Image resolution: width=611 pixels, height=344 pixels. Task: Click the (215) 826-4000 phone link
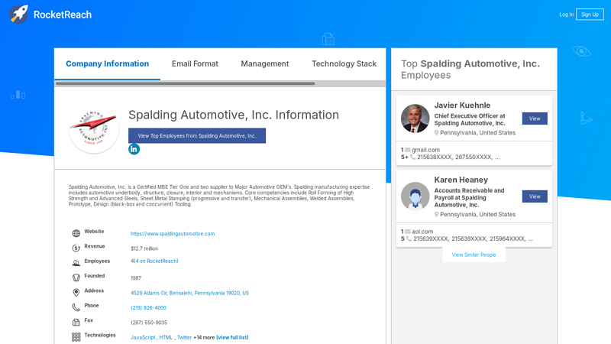click(x=148, y=308)
